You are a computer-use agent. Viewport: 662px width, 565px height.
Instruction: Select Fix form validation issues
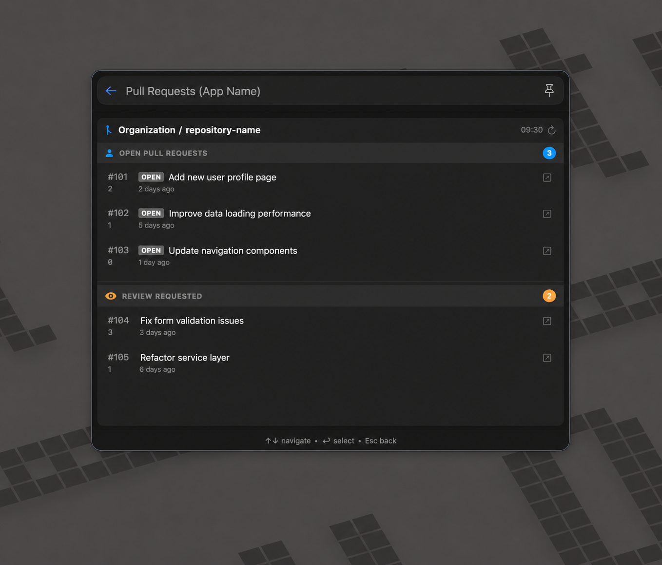pos(192,321)
